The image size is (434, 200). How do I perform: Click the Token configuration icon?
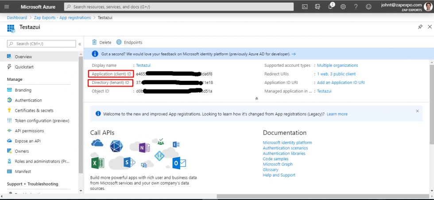[x=9, y=121]
